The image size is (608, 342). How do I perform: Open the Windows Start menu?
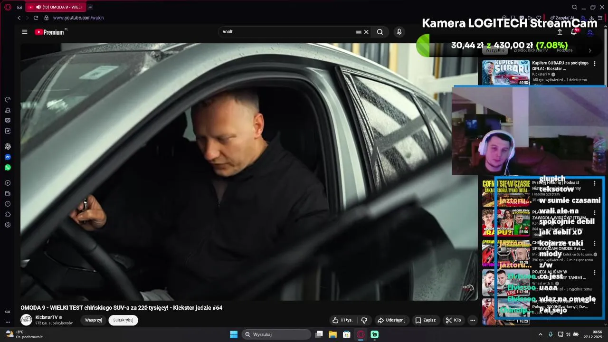coord(234,334)
